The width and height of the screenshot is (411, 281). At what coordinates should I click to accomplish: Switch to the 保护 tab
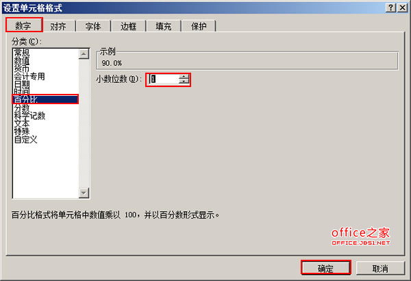click(199, 26)
